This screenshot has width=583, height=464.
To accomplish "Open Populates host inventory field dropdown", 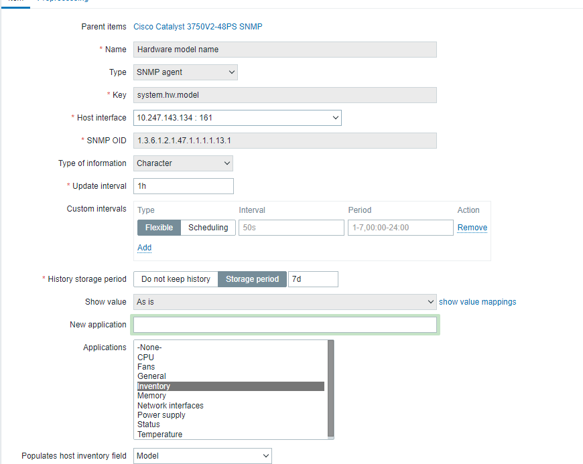I will click(202, 456).
